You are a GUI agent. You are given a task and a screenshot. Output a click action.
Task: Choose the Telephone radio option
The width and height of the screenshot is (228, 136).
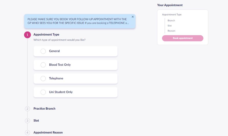point(43,78)
